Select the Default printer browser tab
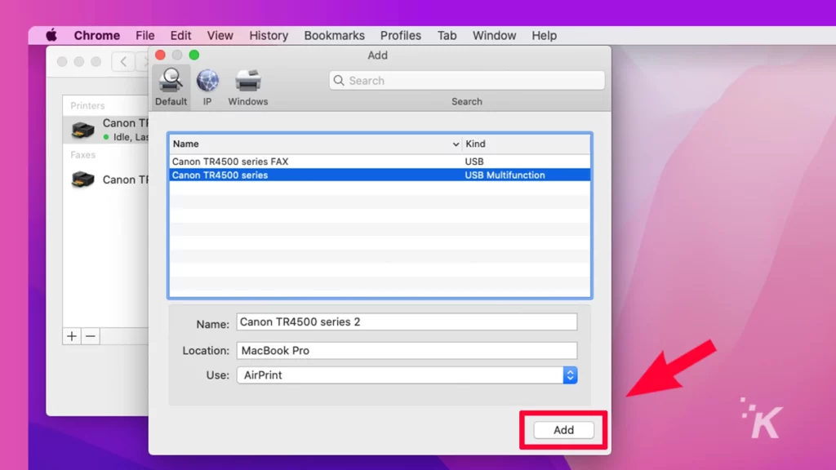The width and height of the screenshot is (836, 470). (x=171, y=86)
